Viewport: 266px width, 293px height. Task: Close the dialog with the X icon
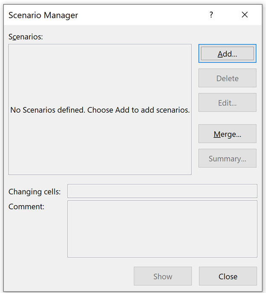click(245, 15)
